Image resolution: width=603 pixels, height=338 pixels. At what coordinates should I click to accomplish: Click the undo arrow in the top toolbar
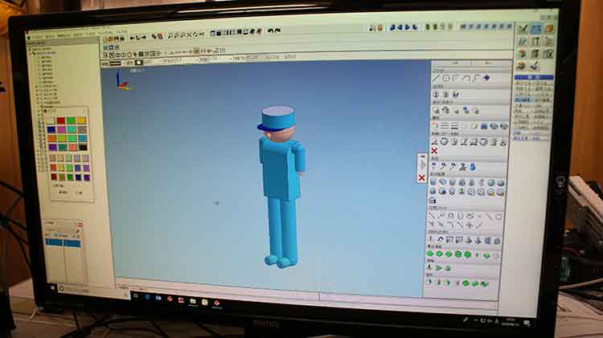pos(270,31)
